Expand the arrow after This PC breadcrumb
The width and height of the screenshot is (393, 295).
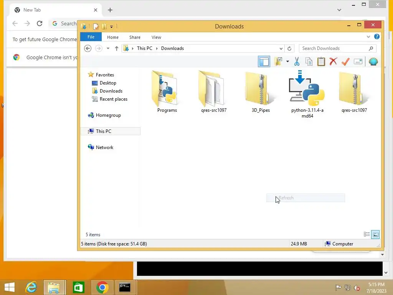(x=157, y=48)
